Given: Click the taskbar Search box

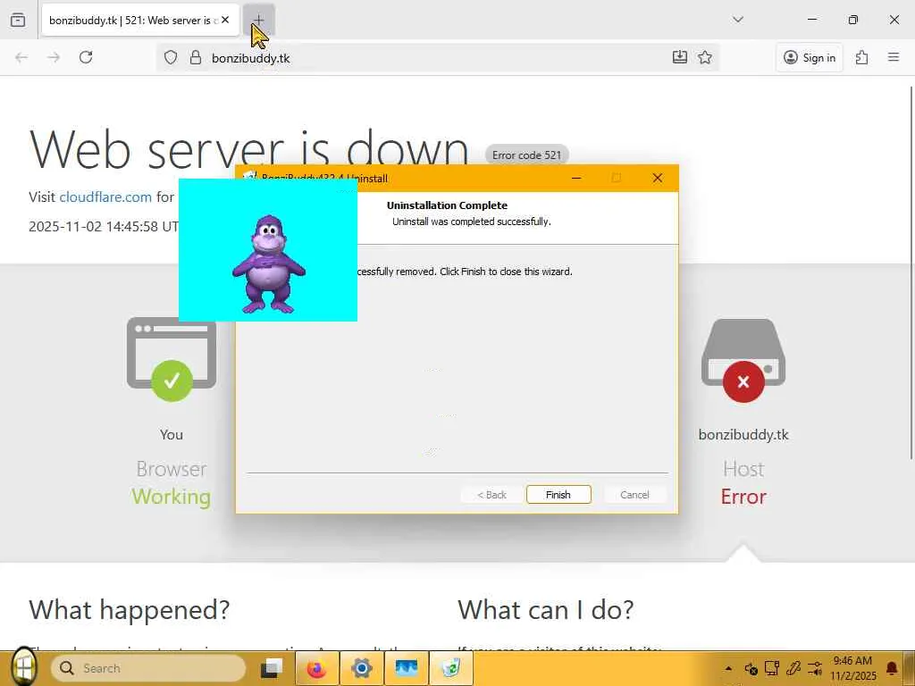Looking at the screenshot, I should [148, 668].
